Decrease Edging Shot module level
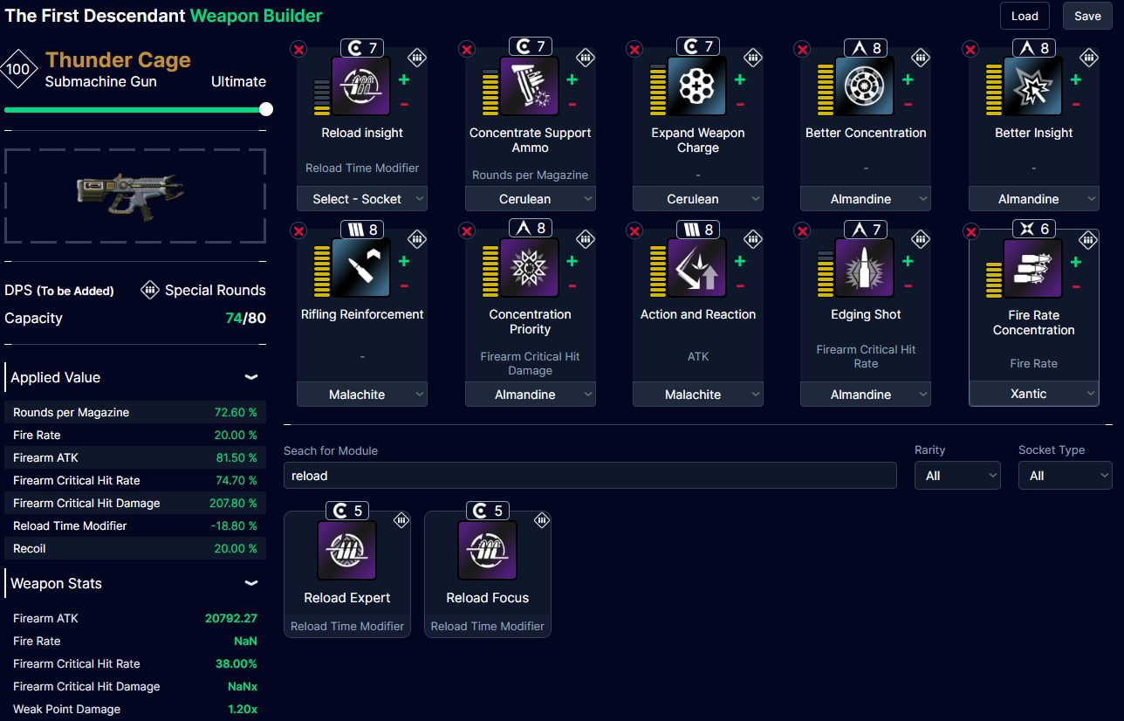The height and width of the screenshot is (721, 1124). [908, 286]
